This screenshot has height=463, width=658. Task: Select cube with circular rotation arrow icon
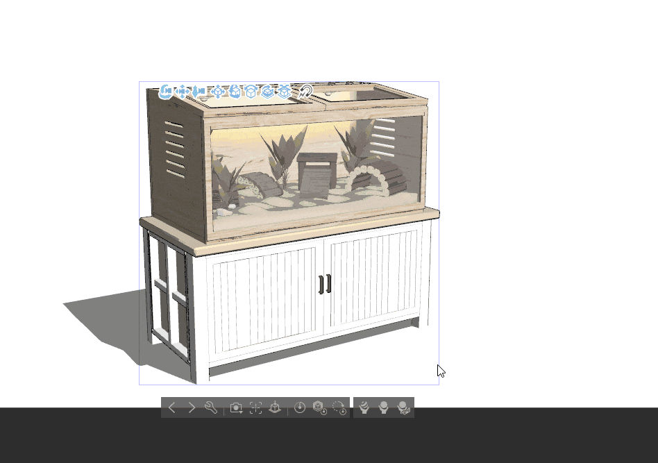pyautogui.click(x=235, y=92)
